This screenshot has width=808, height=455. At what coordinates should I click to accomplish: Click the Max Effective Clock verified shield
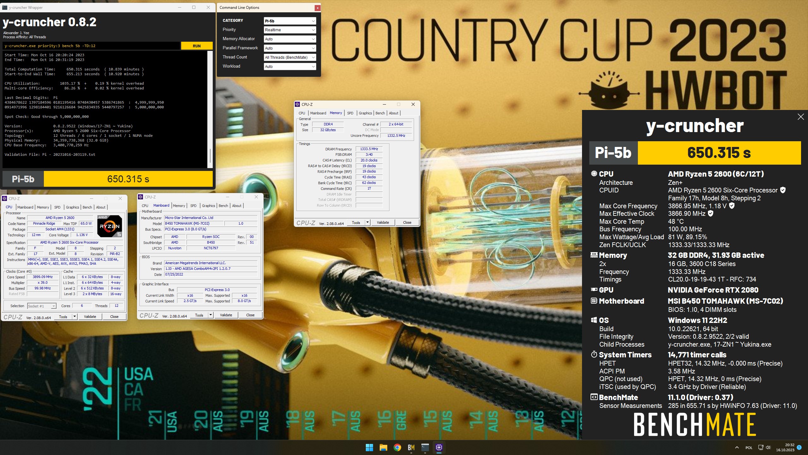[710, 214]
